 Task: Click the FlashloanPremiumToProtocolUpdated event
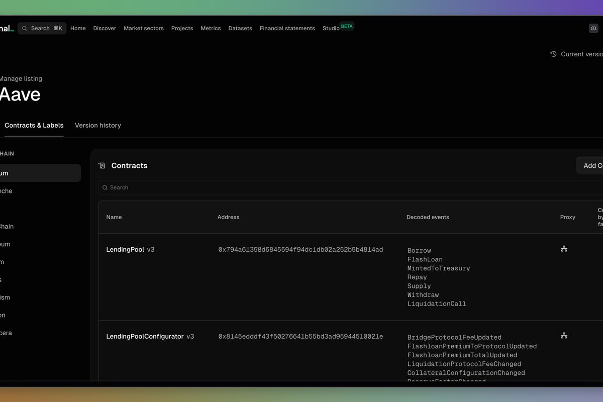click(472, 346)
